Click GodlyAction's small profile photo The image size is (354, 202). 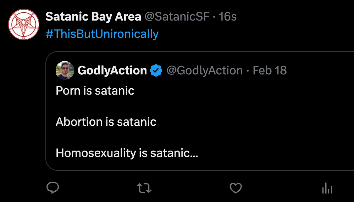[x=65, y=71]
